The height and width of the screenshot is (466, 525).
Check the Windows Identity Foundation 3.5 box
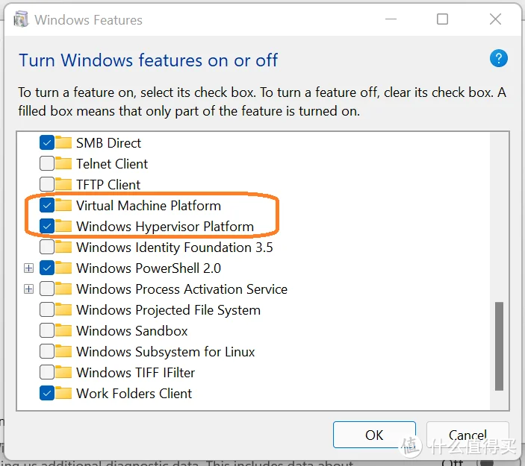[47, 247]
